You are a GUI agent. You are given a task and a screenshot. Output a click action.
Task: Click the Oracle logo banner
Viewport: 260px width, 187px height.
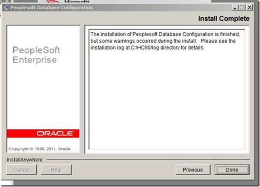(x=43, y=133)
